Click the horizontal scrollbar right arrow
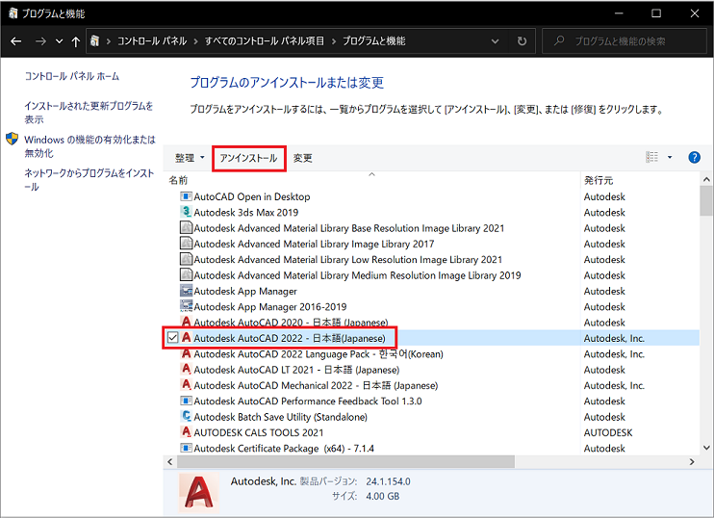This screenshot has width=714, height=518. coord(692,462)
